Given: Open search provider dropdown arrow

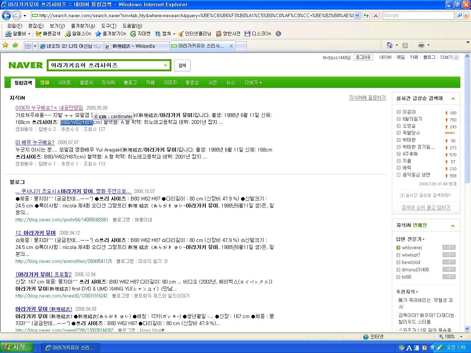Looking at the screenshot, I should (x=466, y=15).
